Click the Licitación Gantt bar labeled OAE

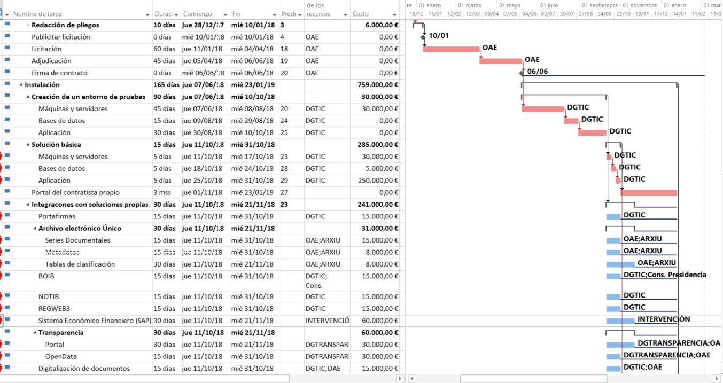tap(452, 49)
